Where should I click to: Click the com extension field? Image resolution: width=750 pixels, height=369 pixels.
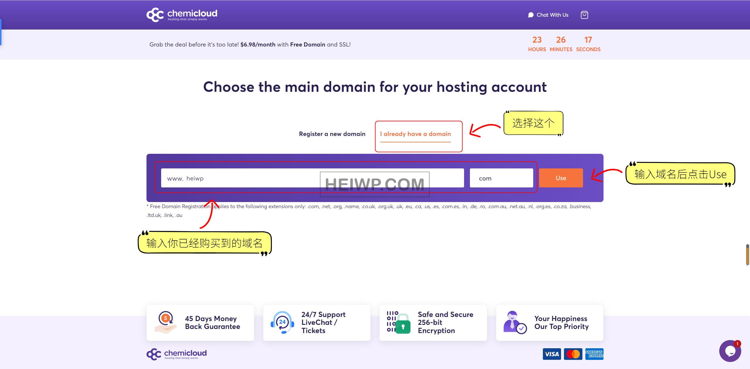pos(501,178)
